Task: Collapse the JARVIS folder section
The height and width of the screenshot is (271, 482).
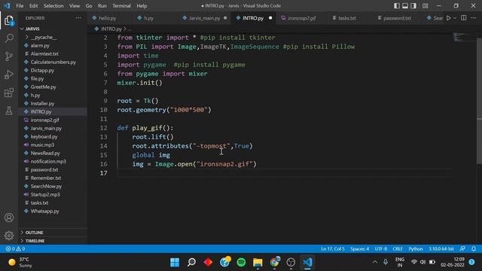Action: (32, 29)
